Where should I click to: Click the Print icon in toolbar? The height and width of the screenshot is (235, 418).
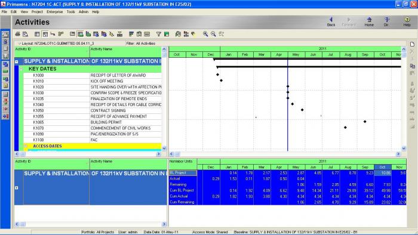coord(17,34)
